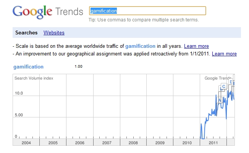Click news flag marker C on chart

click(x=224, y=86)
